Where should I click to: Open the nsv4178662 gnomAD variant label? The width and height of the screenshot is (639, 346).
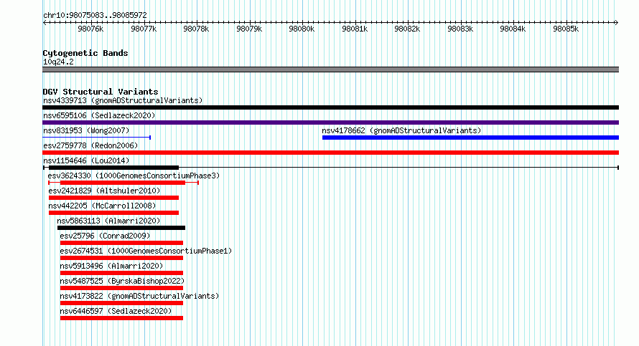click(x=401, y=130)
